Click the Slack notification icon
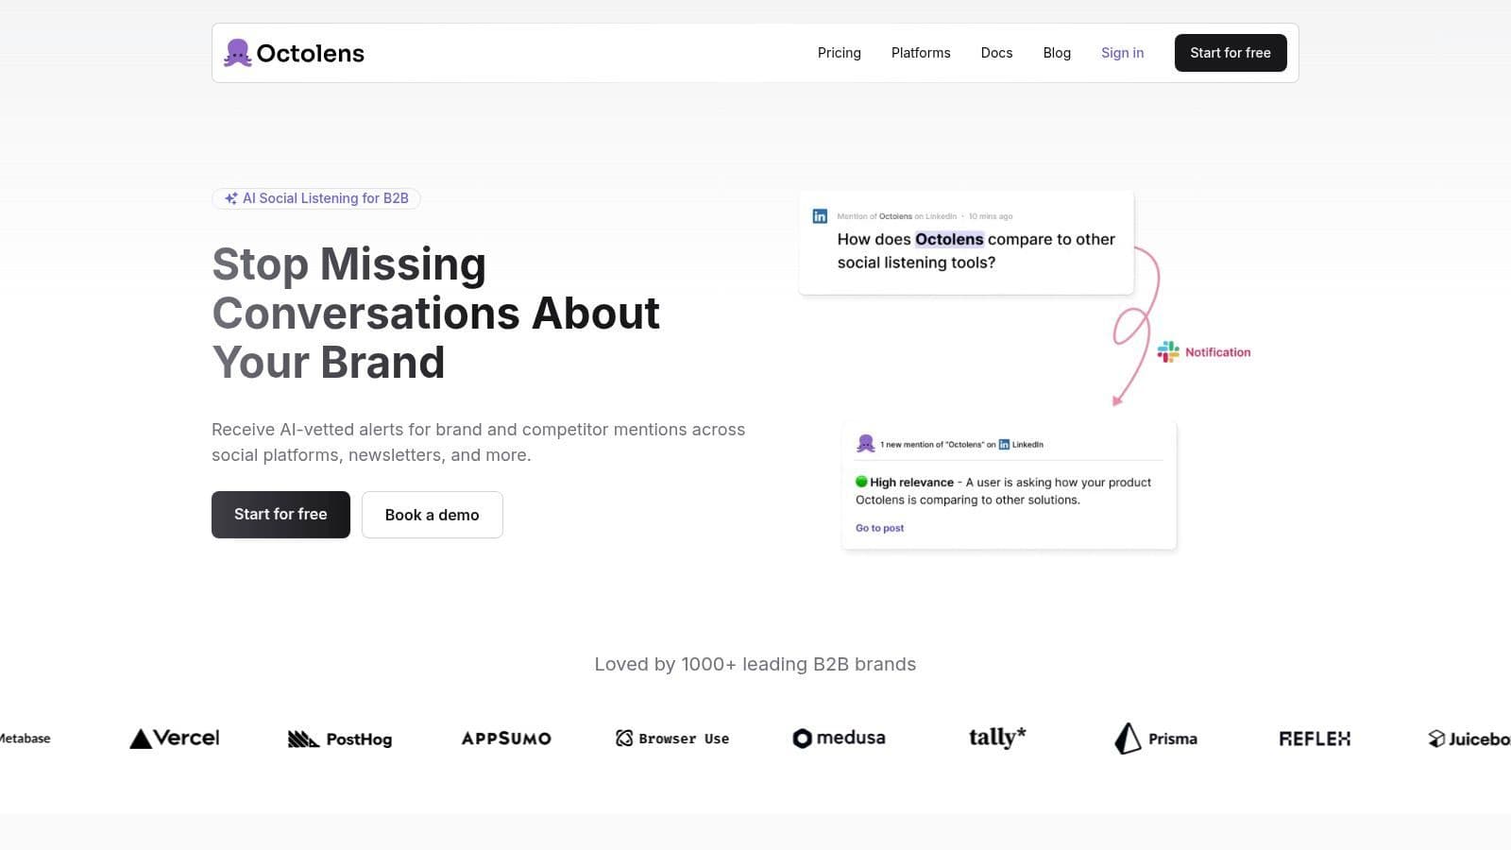Screen dimensions: 1511x850 (x=1168, y=351)
